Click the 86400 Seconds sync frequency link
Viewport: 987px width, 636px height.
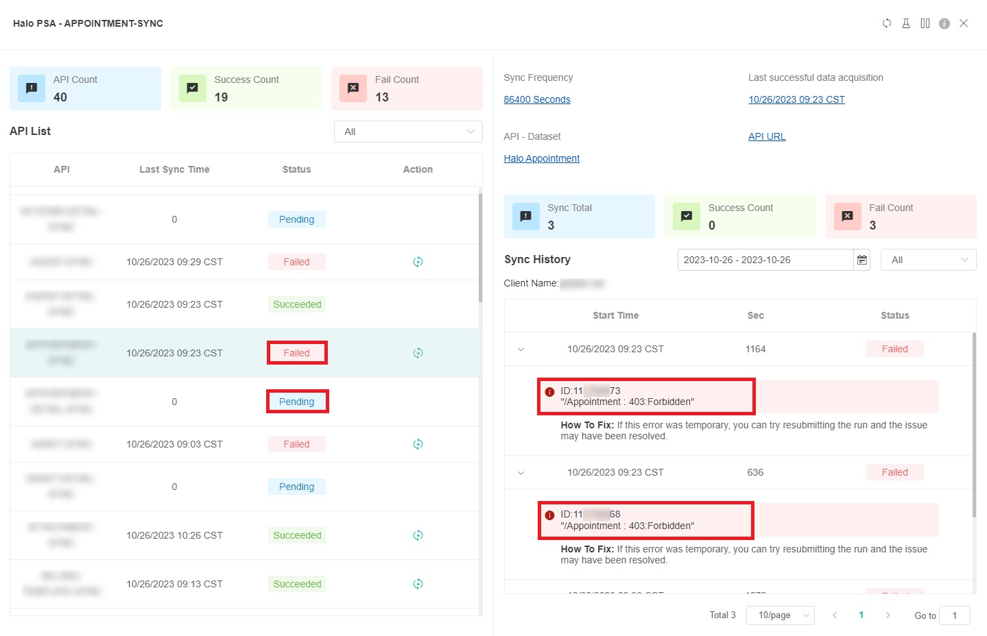pos(536,99)
